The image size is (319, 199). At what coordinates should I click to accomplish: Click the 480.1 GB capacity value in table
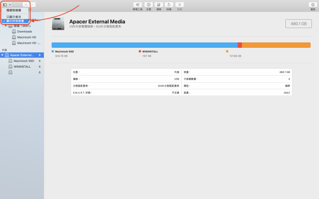[284, 72]
